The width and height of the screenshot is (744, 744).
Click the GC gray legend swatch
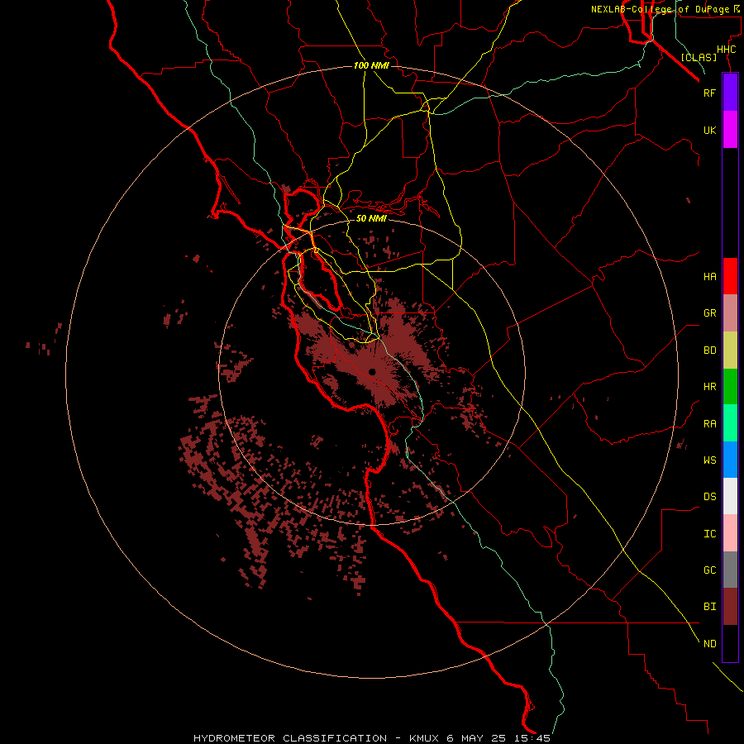tap(730, 570)
